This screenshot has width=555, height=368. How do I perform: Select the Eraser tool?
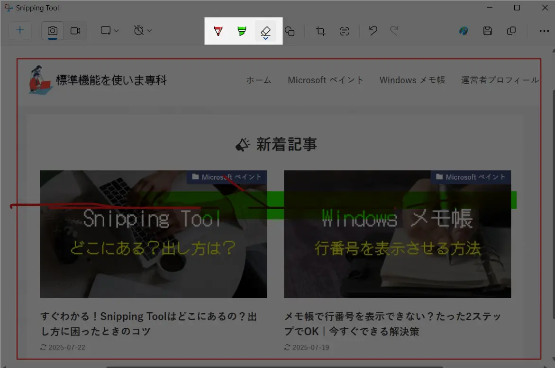(265, 31)
